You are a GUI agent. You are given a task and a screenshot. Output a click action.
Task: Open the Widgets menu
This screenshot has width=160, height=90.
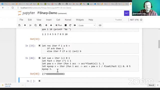click(80, 20)
